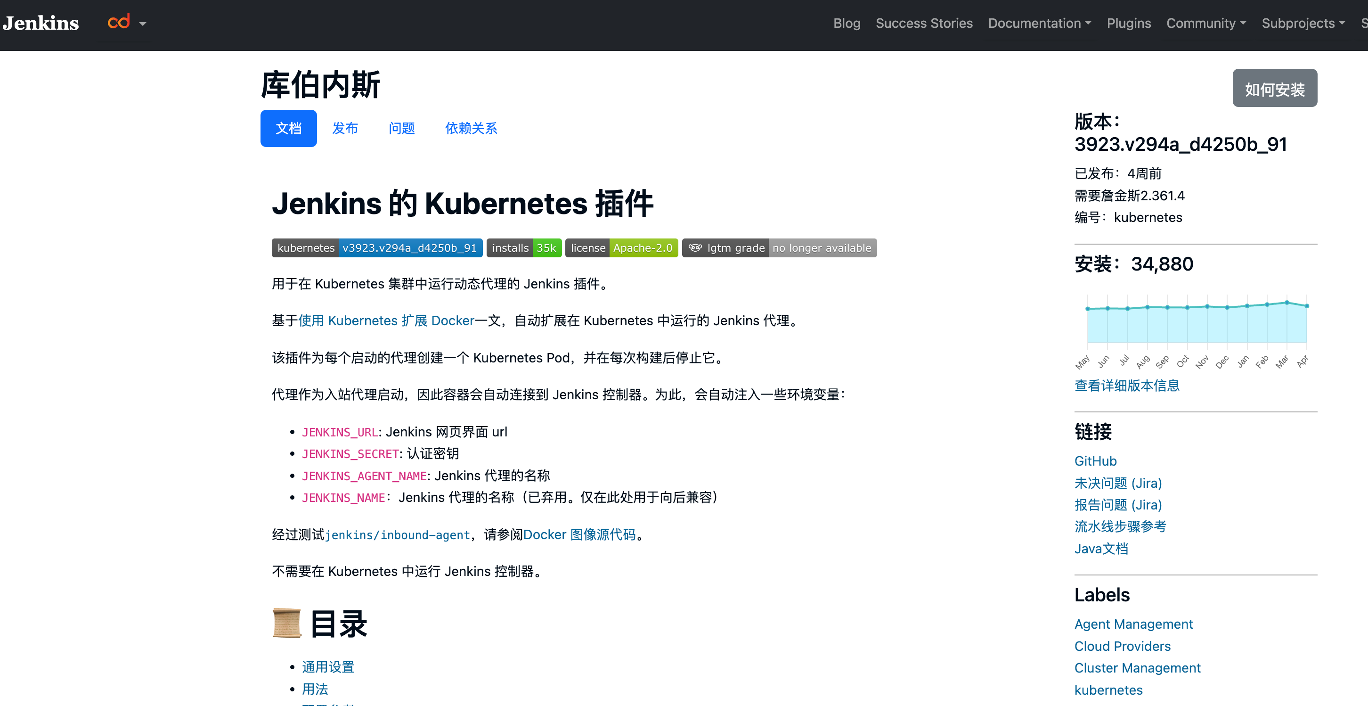This screenshot has width=1368, height=706.
Task: Click the Apache-2.0 license badge
Action: (621, 248)
